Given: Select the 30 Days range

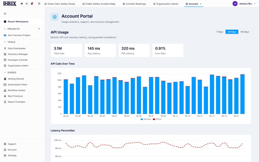Looking at the screenshot, I should click(232, 32).
